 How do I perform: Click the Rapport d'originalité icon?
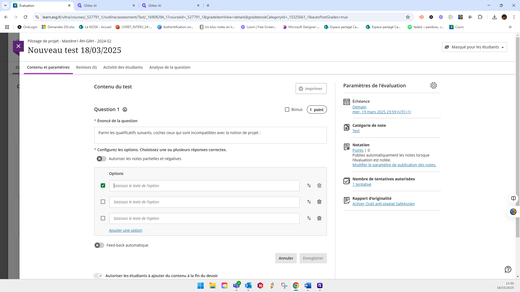pos(347,200)
